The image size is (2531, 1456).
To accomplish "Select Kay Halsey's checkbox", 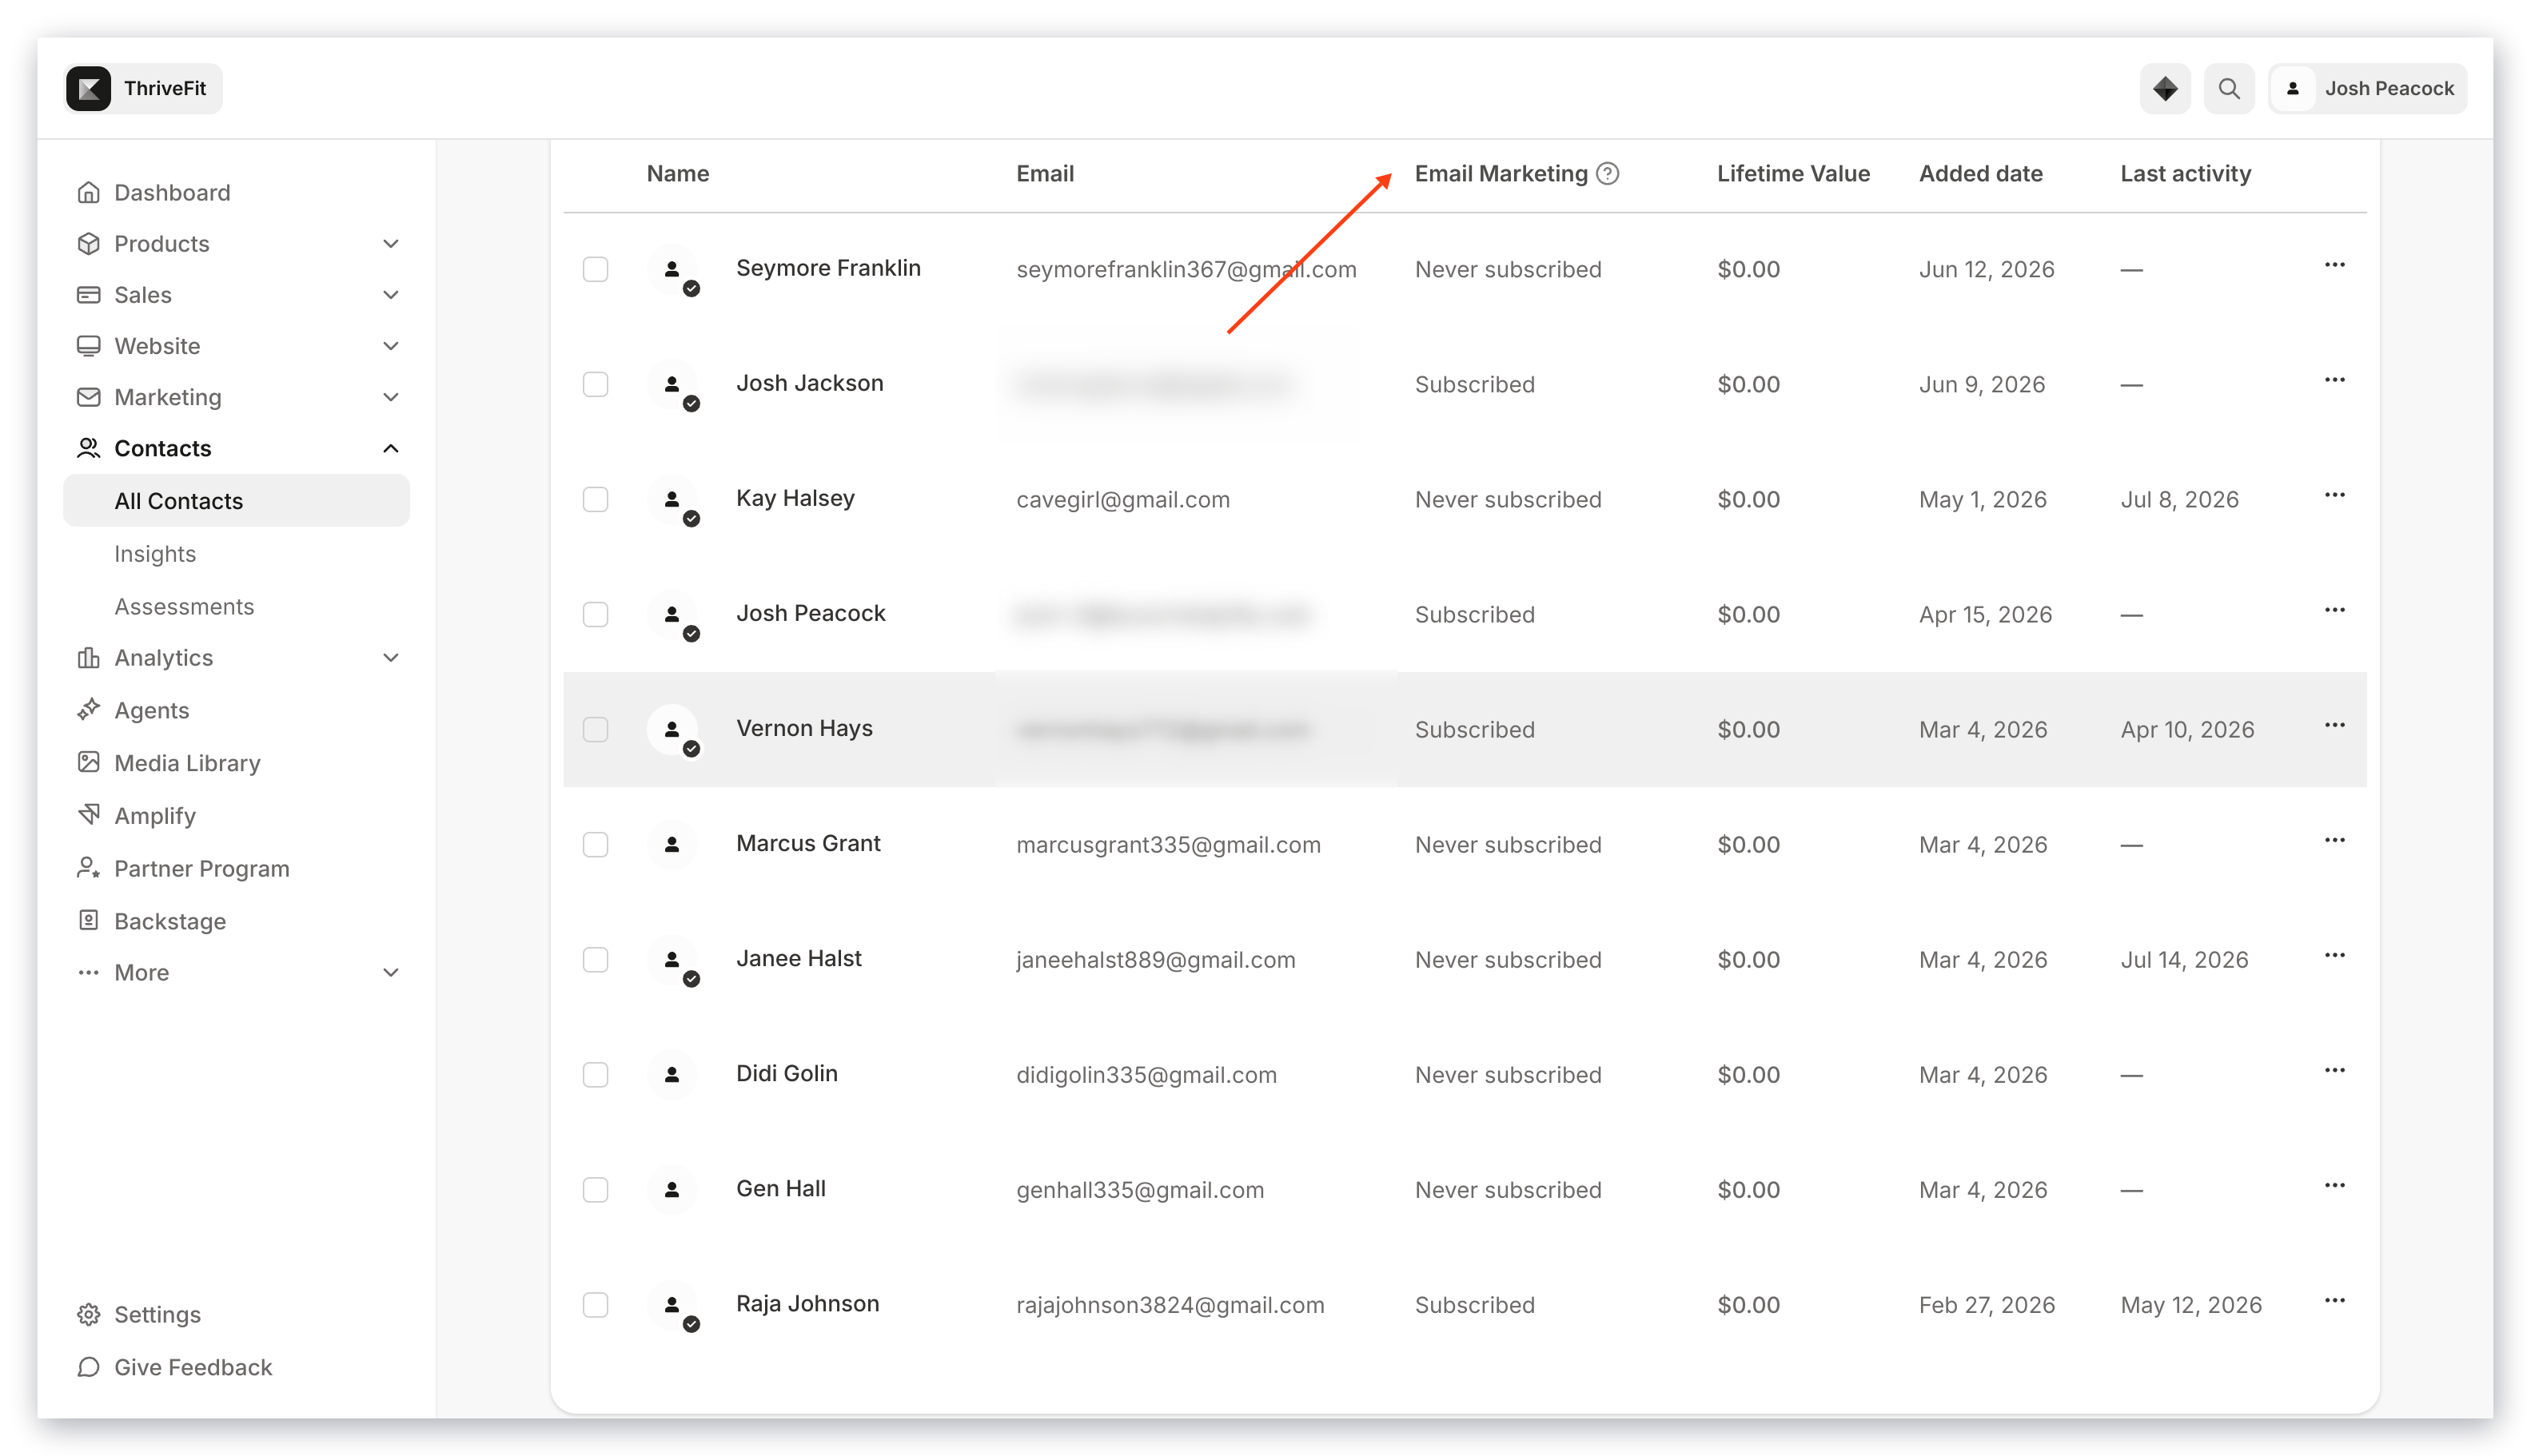I will 596,499.
